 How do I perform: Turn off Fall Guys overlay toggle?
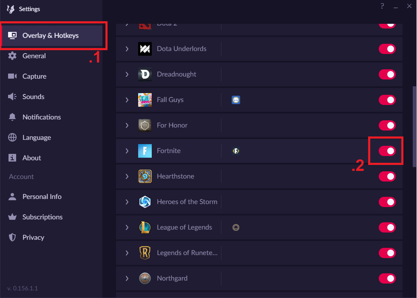click(x=387, y=100)
